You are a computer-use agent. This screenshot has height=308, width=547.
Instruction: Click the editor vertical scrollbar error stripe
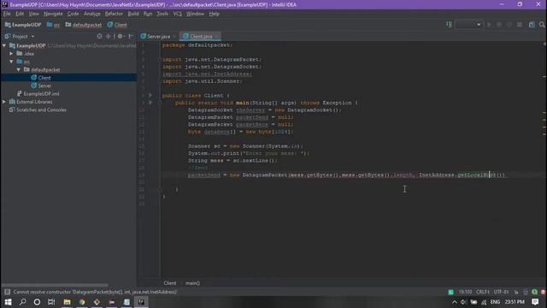coord(544,161)
